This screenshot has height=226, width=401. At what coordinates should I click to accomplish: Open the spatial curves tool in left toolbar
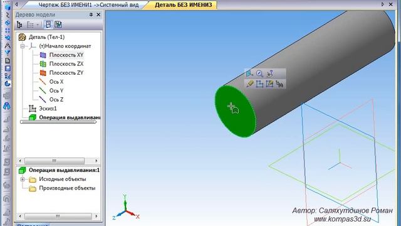point(7,15)
